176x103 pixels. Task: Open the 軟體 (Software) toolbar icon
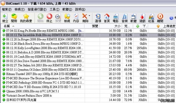coord(133,18)
